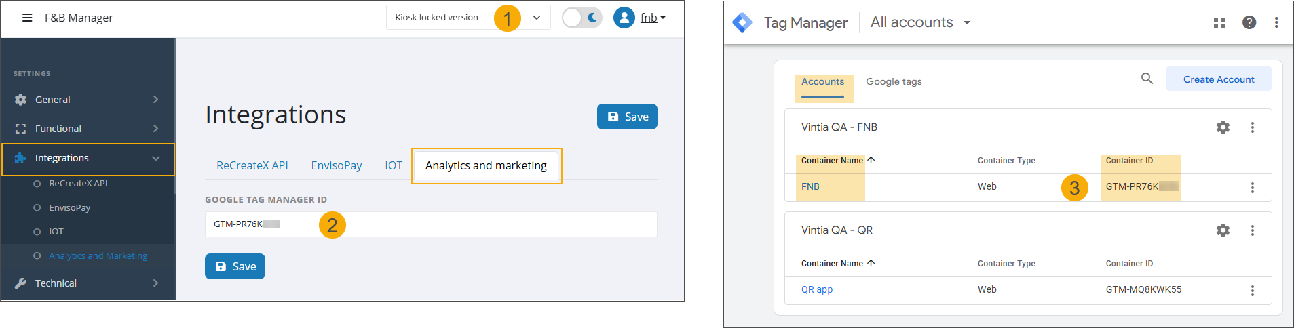Click the GTM-MQ8KWK55 container ID

tap(1143, 289)
